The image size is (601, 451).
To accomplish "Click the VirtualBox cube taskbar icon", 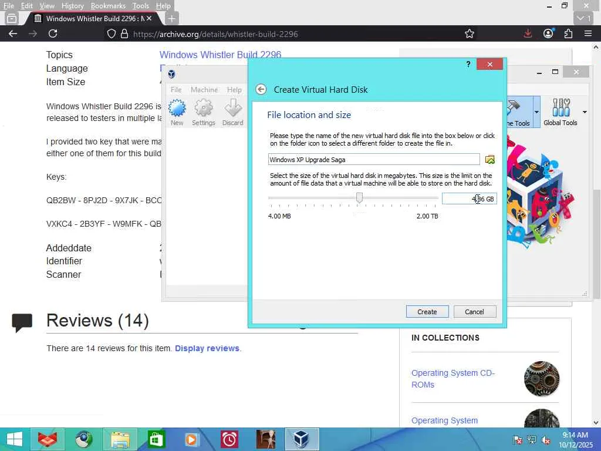I will point(301,439).
